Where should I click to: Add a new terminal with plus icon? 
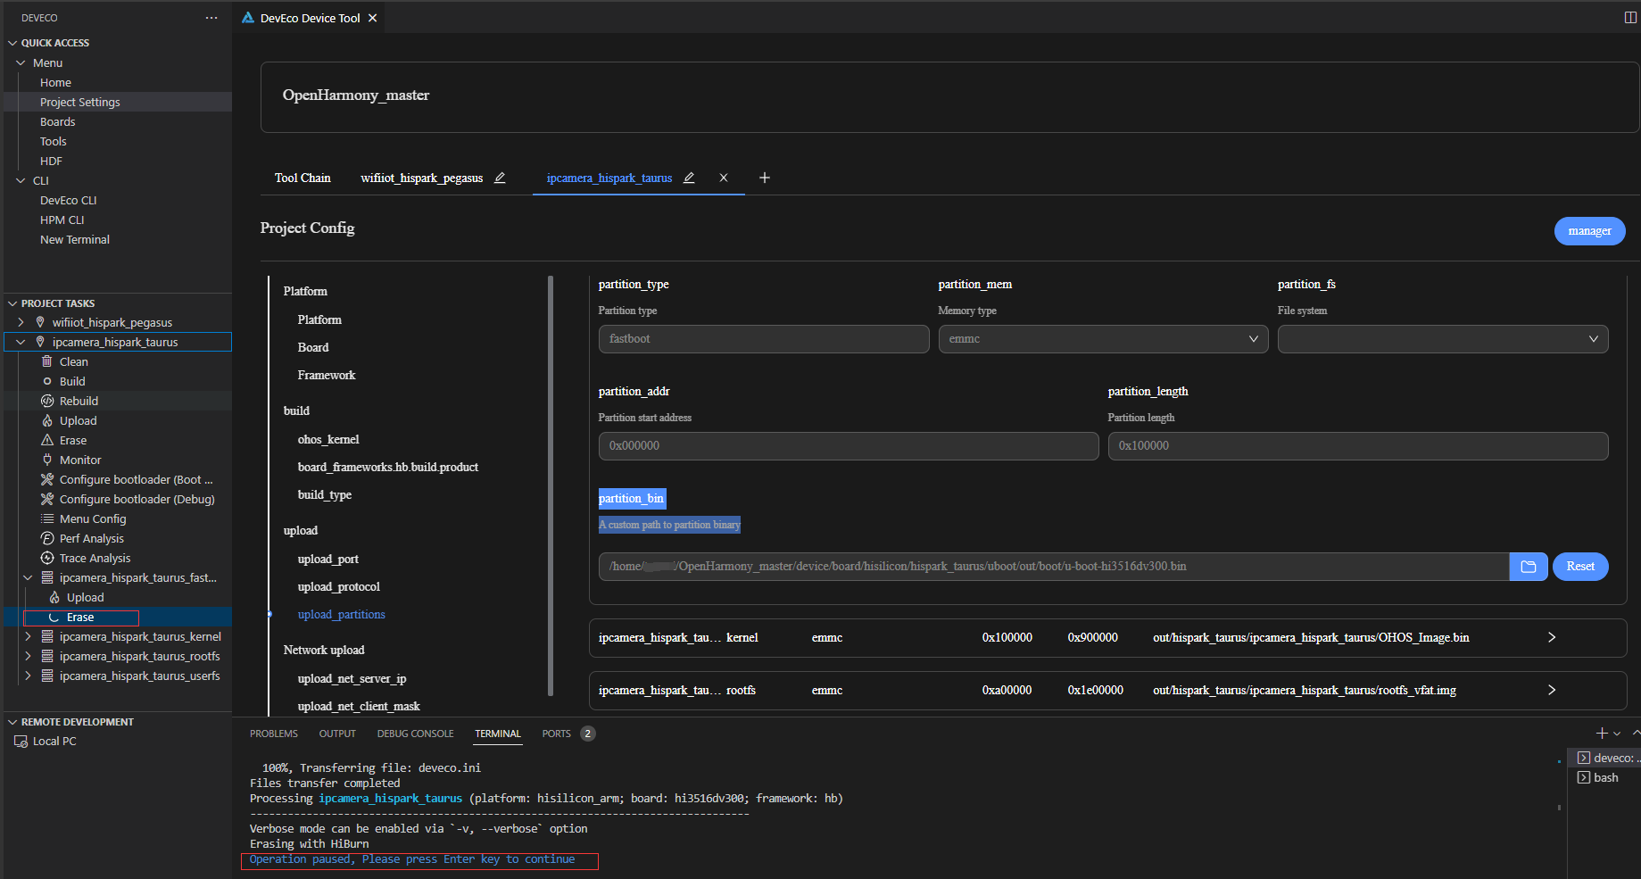click(x=1602, y=734)
